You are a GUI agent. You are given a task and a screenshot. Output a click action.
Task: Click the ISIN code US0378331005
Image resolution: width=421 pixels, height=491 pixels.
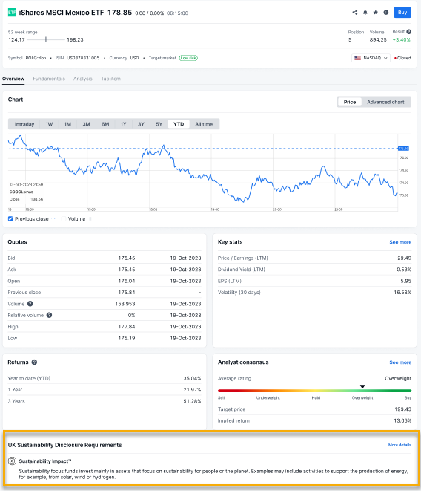pyautogui.click(x=83, y=58)
